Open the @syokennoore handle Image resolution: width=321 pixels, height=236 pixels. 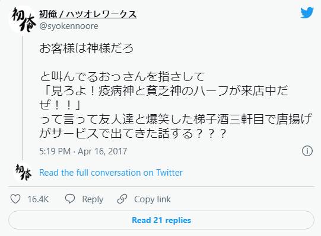[x=69, y=26]
